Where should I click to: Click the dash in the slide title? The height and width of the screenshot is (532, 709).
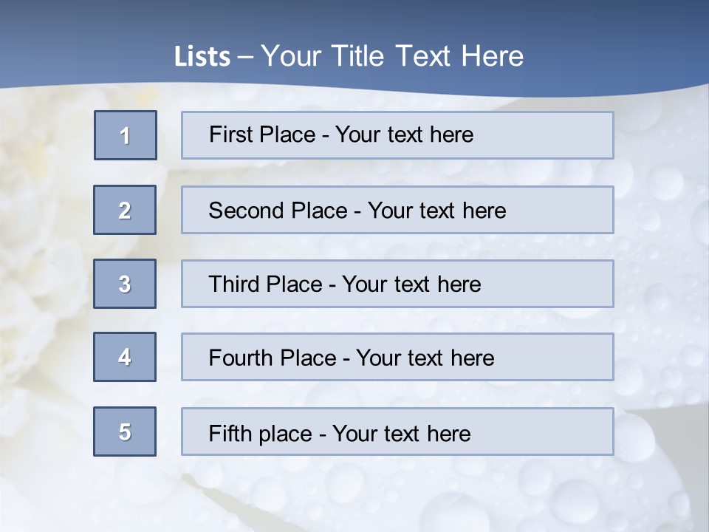tap(245, 57)
